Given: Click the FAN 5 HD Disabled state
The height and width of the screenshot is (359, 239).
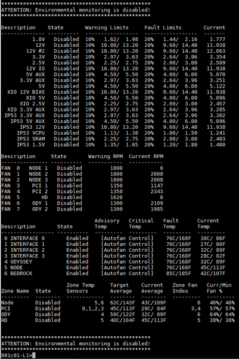Looking at the screenshot, I should coord(69,197).
